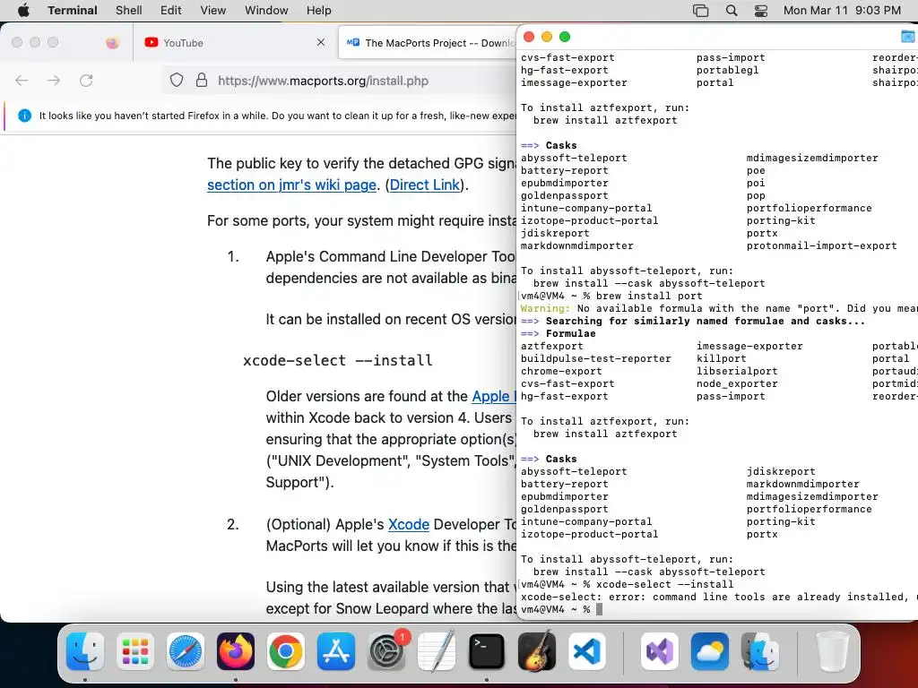Open Firefox from the Dock
Screen dimensions: 918x688
click(236, 651)
